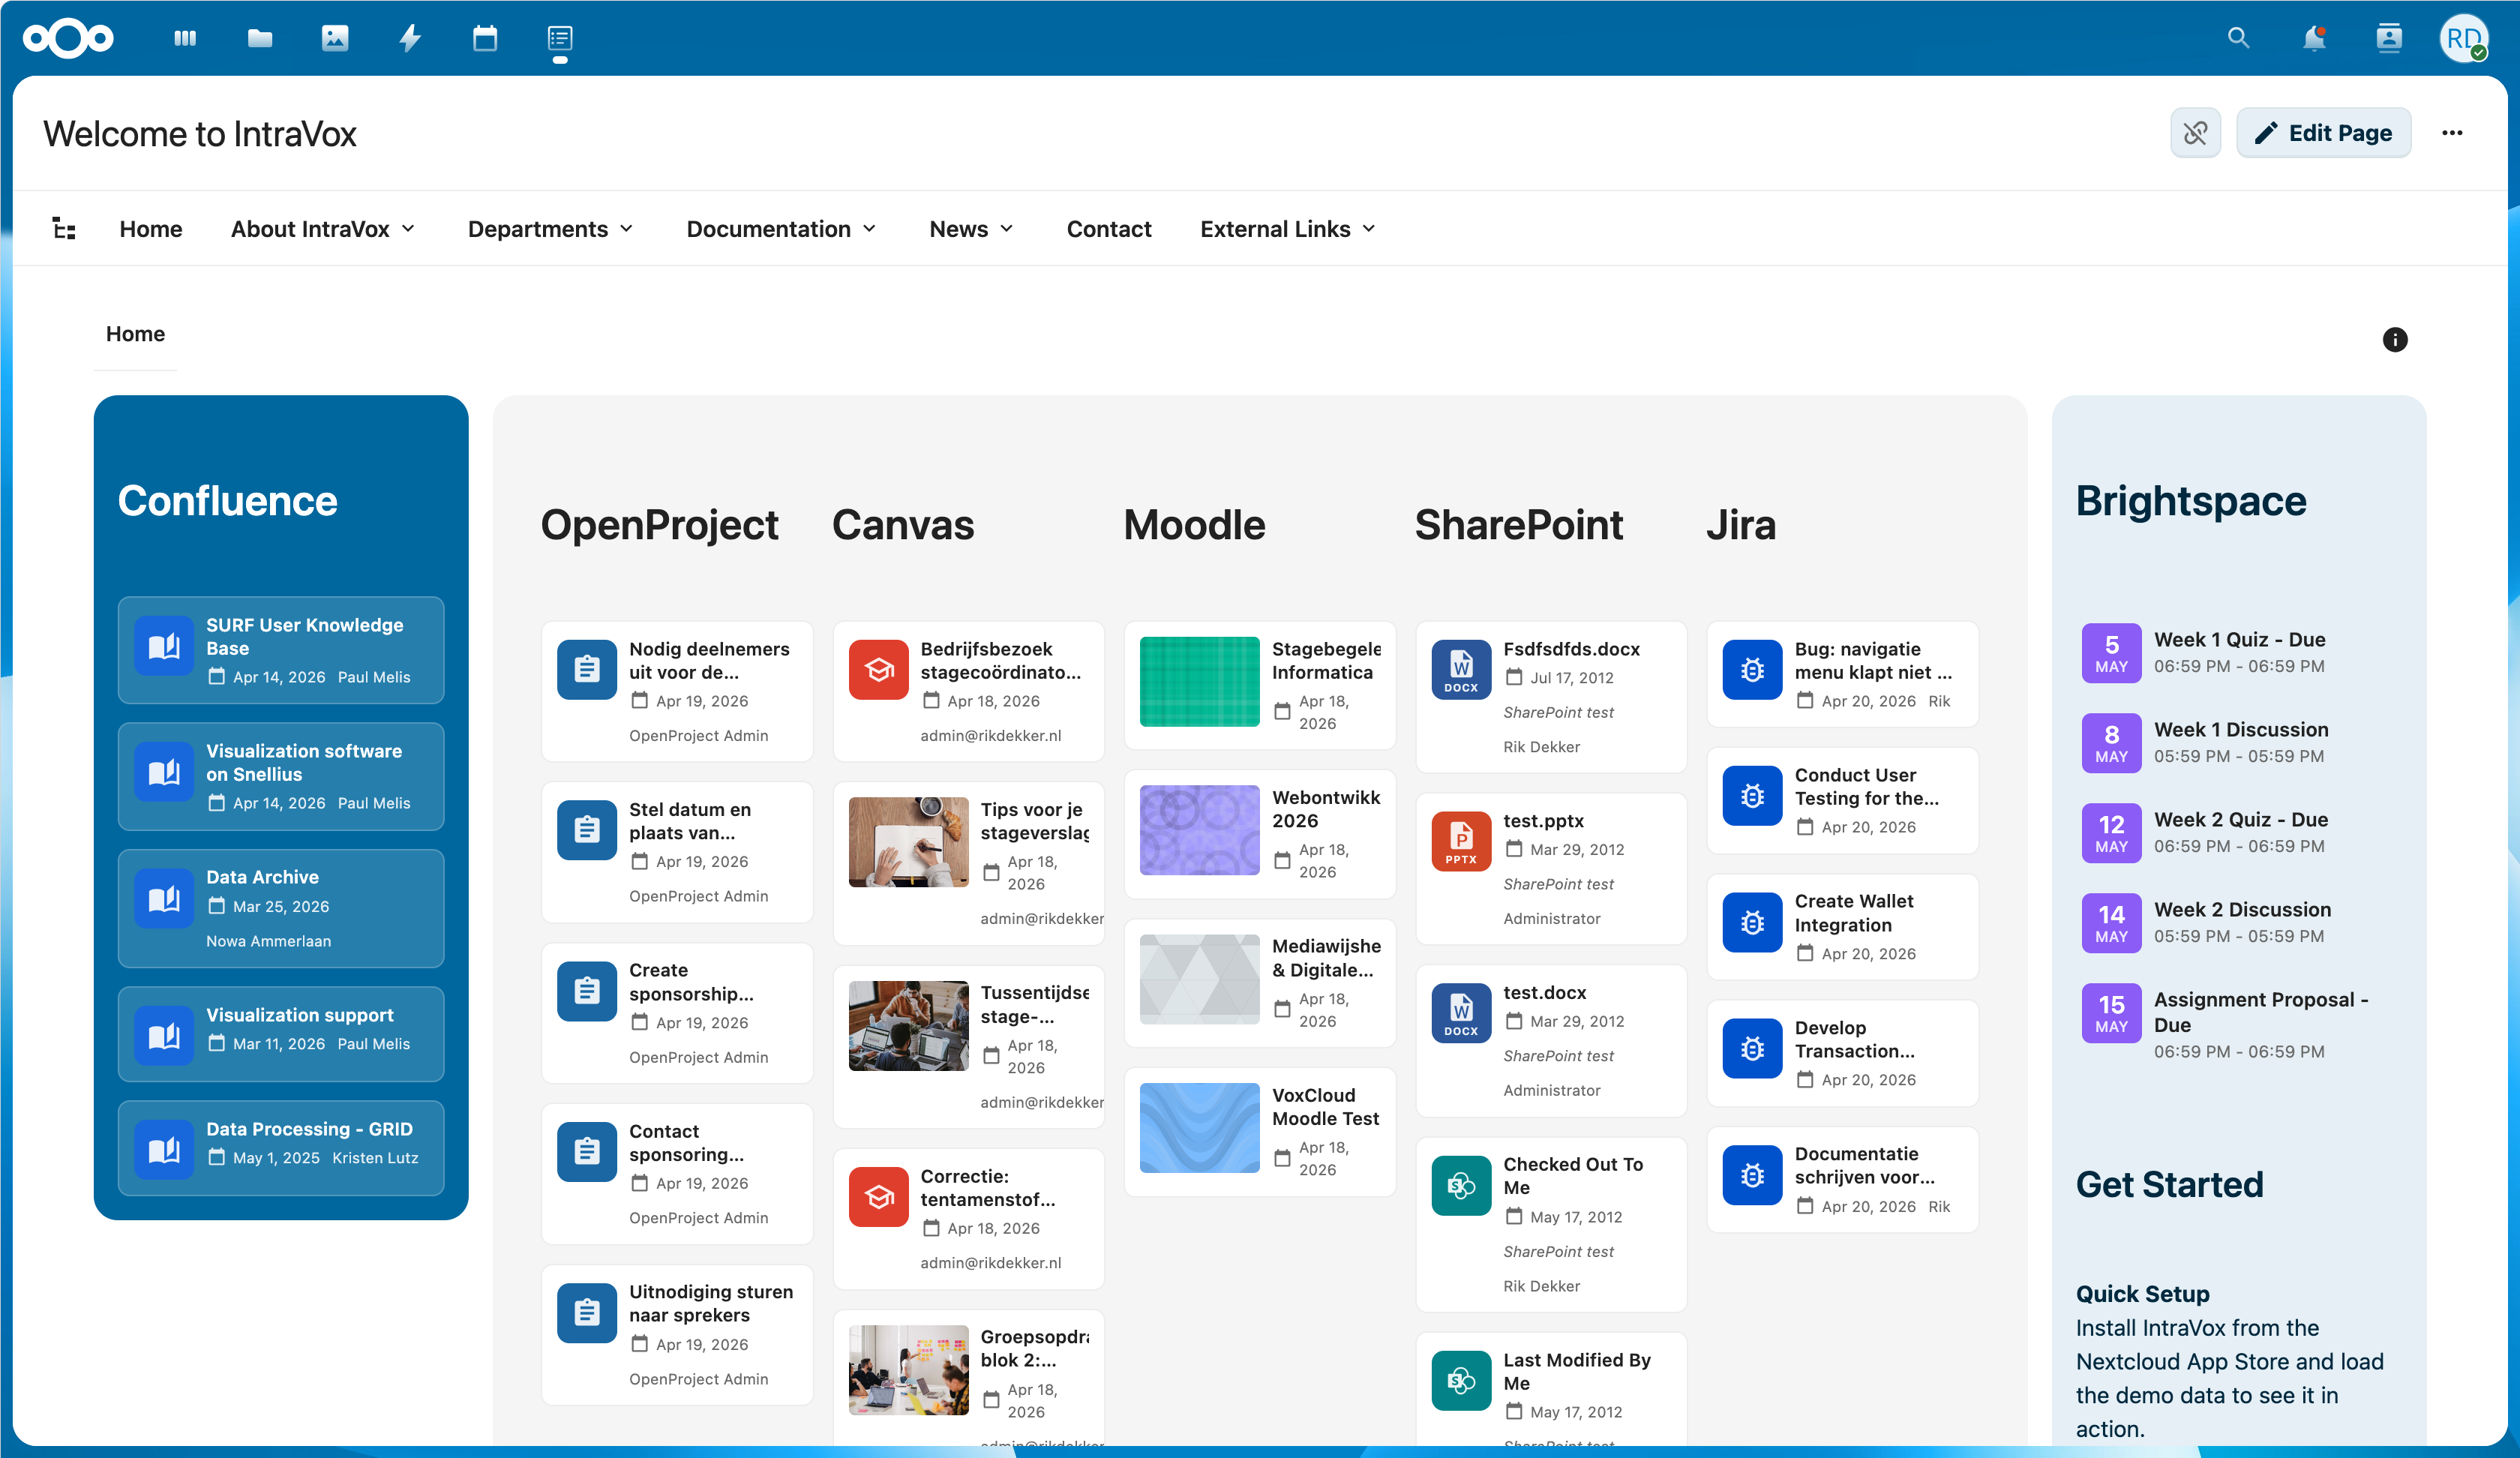Open the search magnifier in header
This screenshot has height=1458, width=2520.
click(2239, 38)
